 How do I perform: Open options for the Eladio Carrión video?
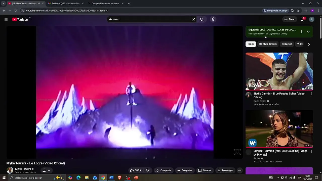(x=311, y=94)
